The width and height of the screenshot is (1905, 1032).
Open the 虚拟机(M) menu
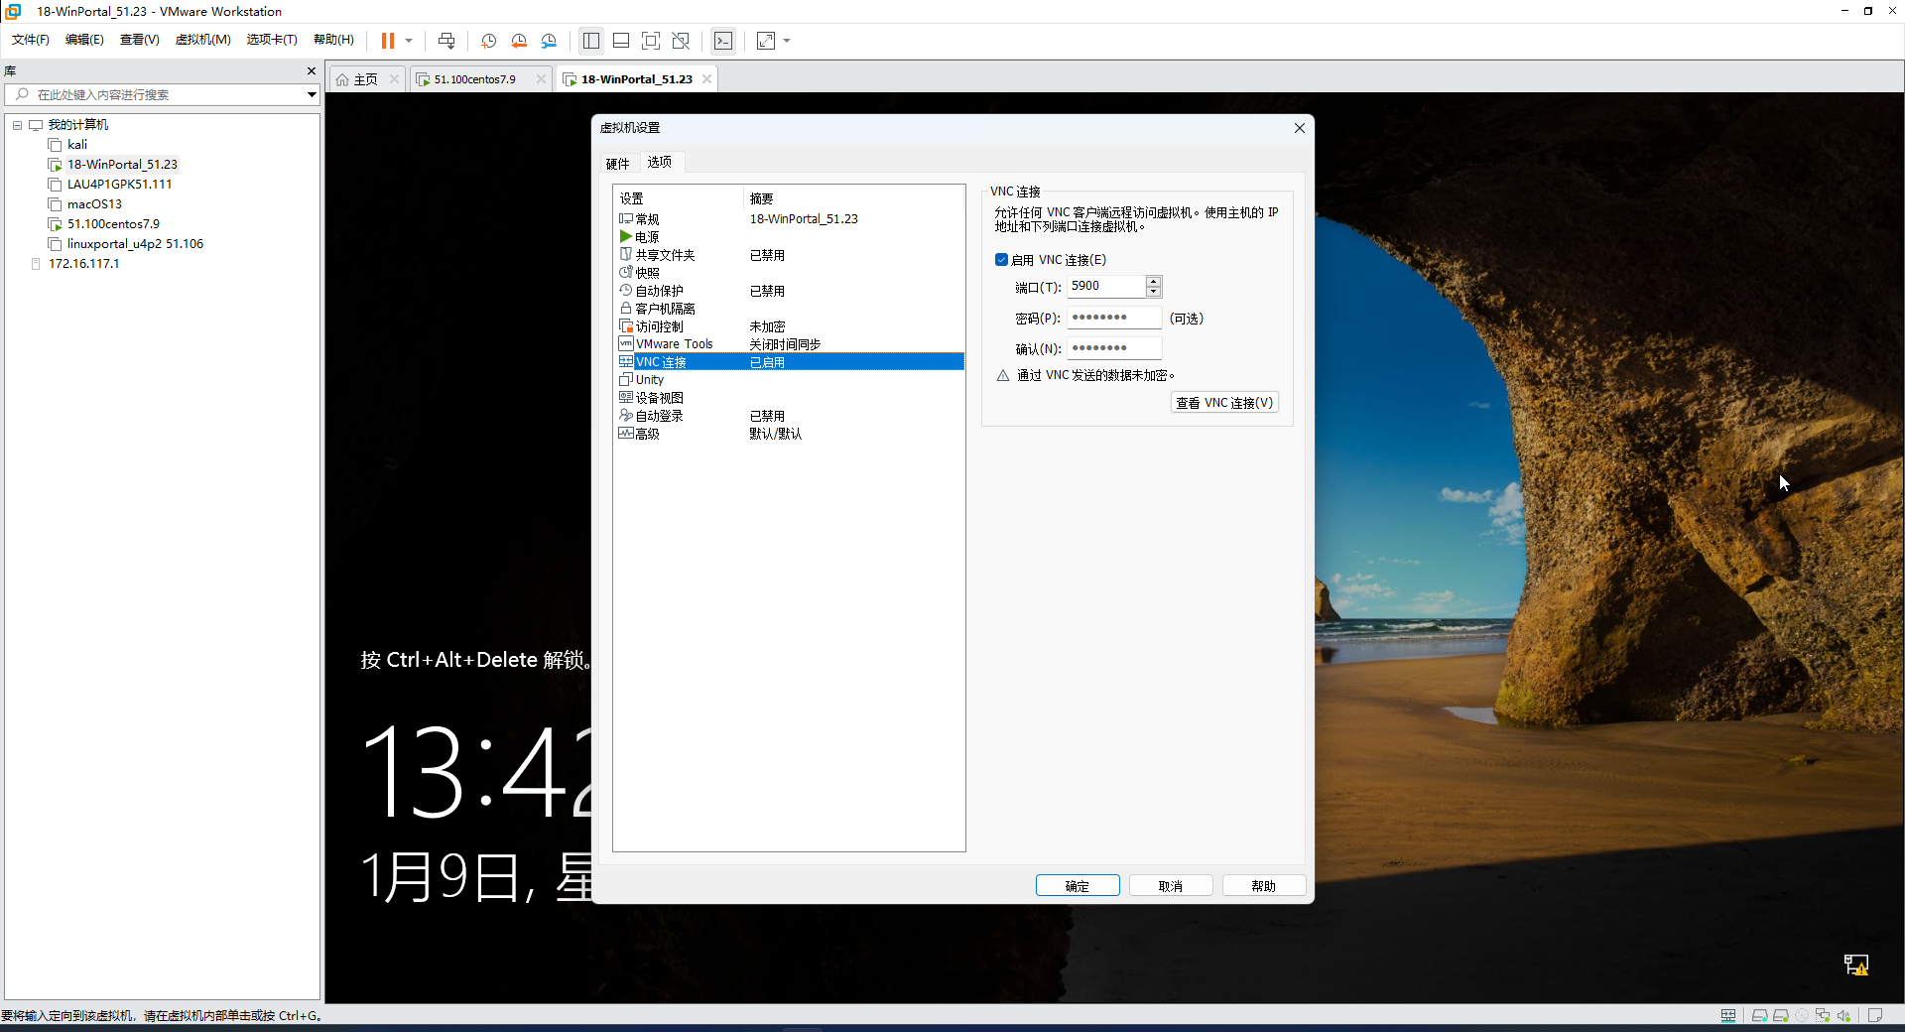tap(202, 40)
